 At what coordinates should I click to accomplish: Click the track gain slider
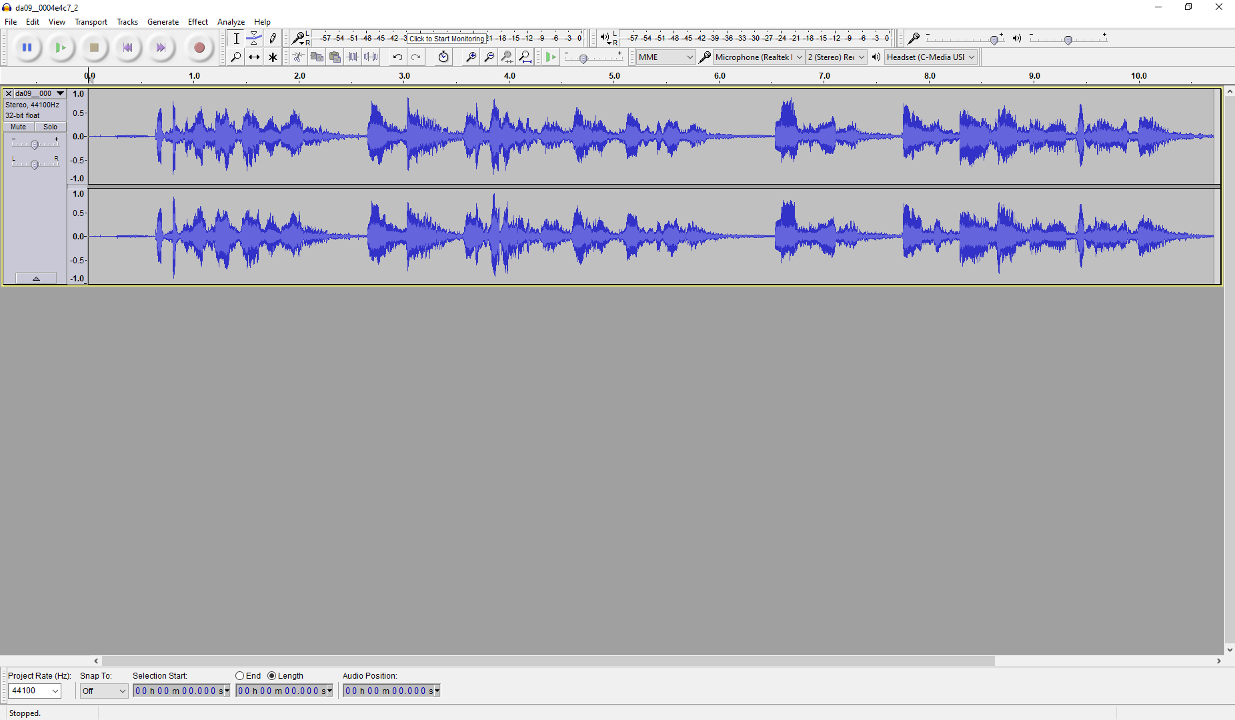[35, 145]
